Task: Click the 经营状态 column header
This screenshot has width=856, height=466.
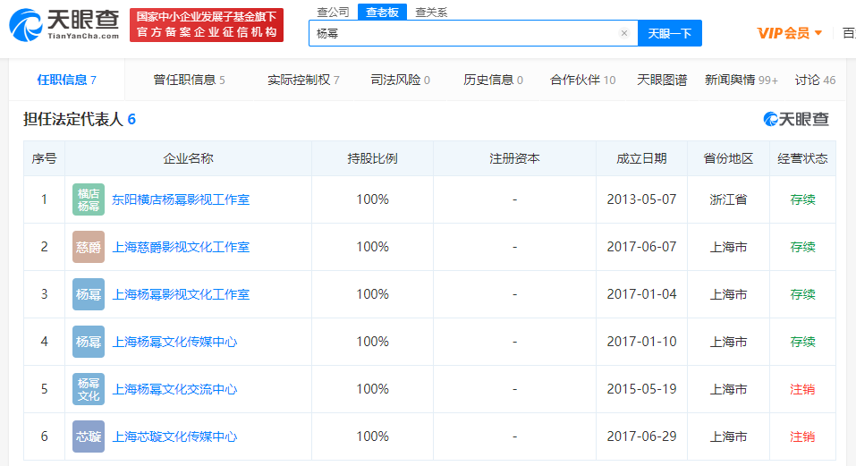Action: (x=802, y=159)
